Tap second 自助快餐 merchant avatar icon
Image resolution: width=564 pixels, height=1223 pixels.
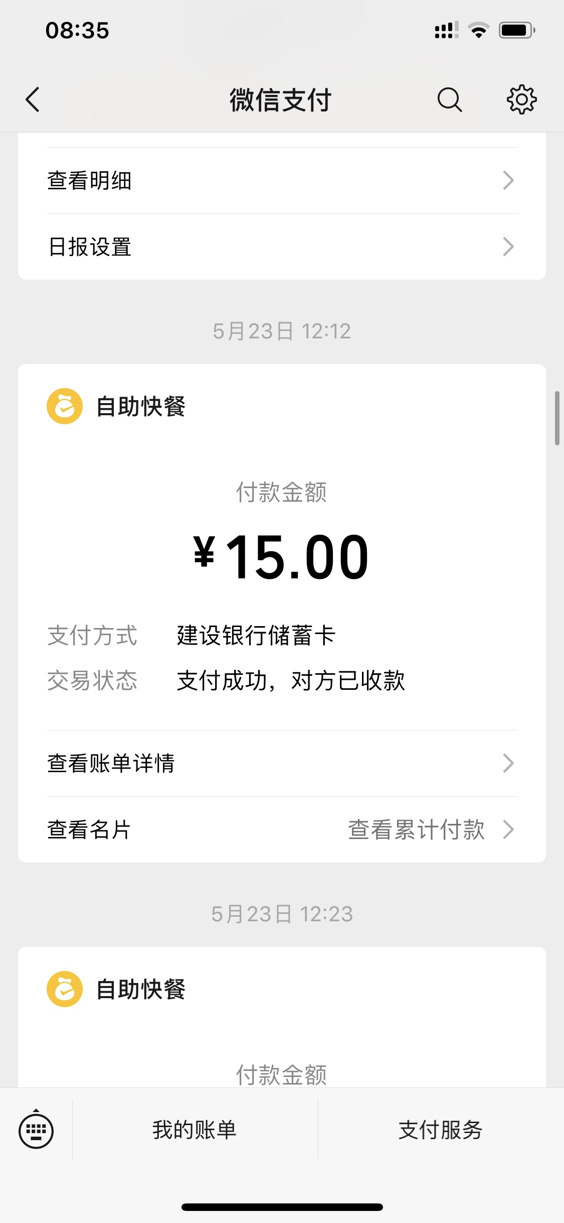click(65, 989)
